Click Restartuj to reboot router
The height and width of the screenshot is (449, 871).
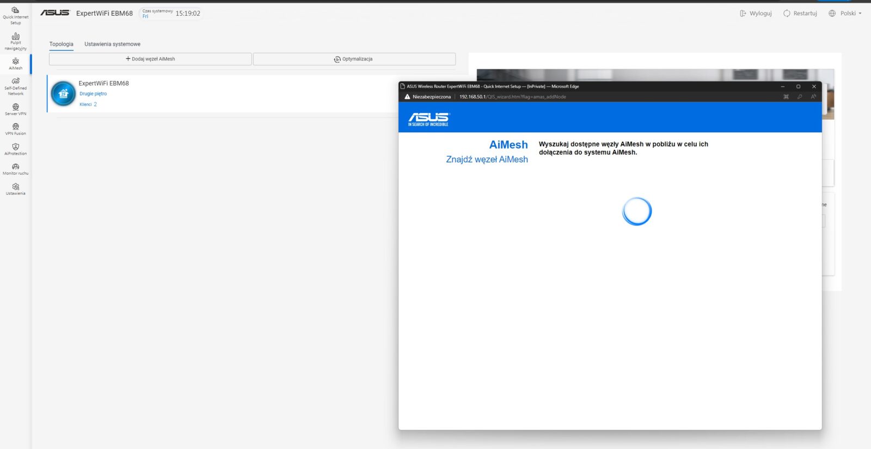(800, 14)
